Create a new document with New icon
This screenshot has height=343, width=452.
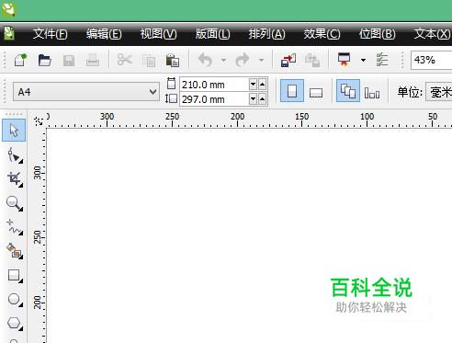tap(20, 60)
